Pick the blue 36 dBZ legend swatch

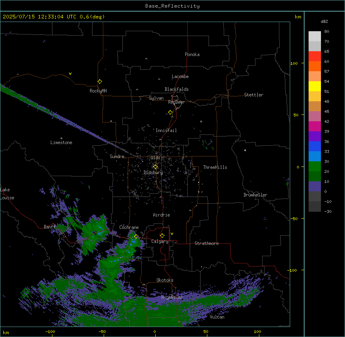point(315,146)
